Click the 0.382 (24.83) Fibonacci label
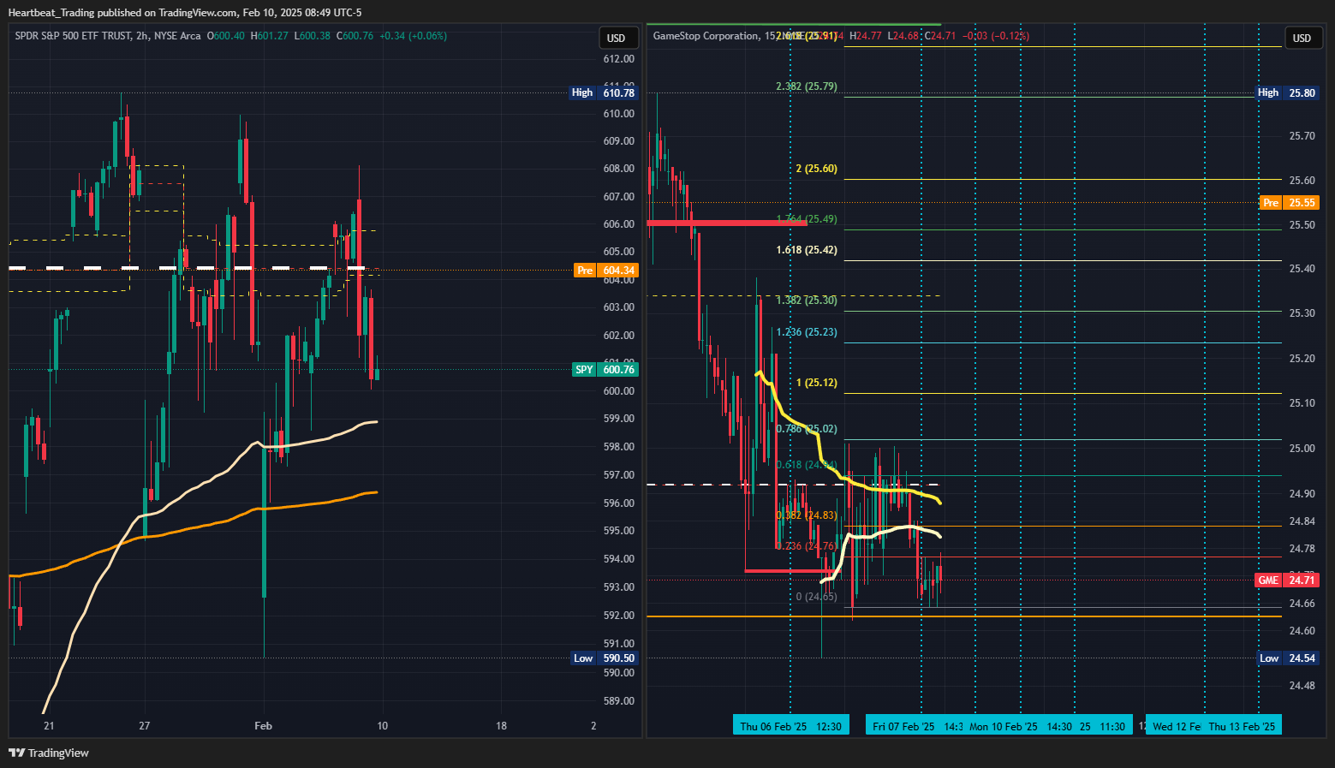 coord(807,515)
